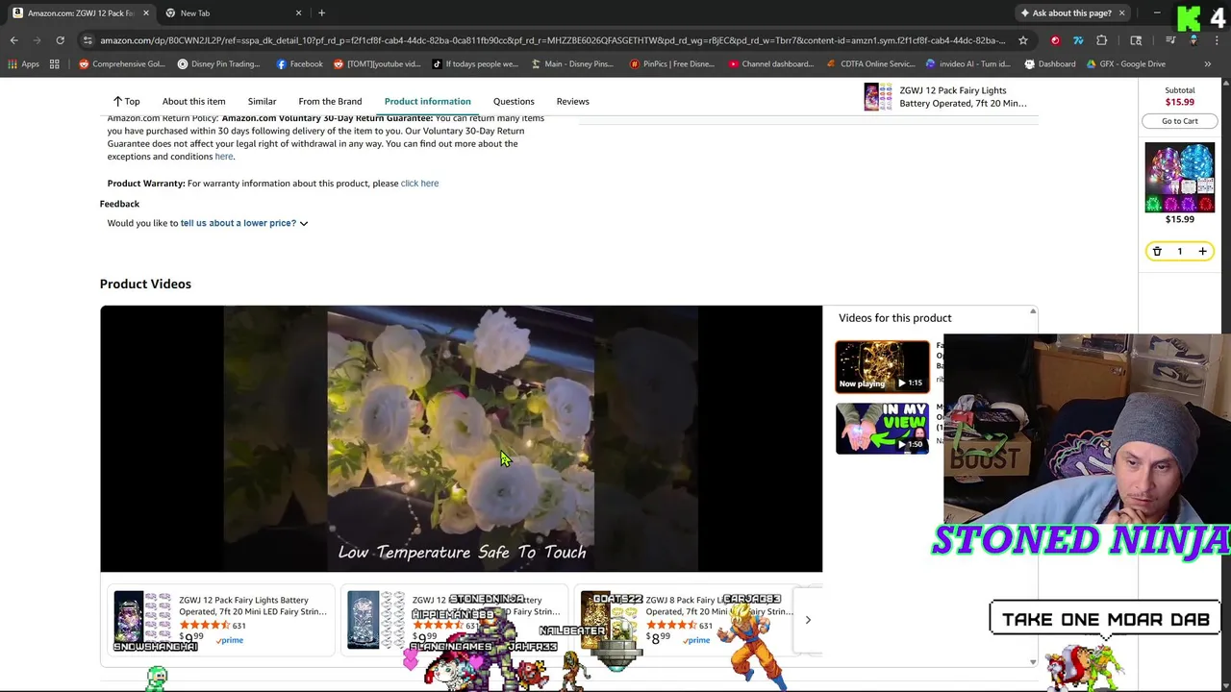The image size is (1231, 692).
Task: Click site info icon in address bar
Action: click(x=88, y=40)
